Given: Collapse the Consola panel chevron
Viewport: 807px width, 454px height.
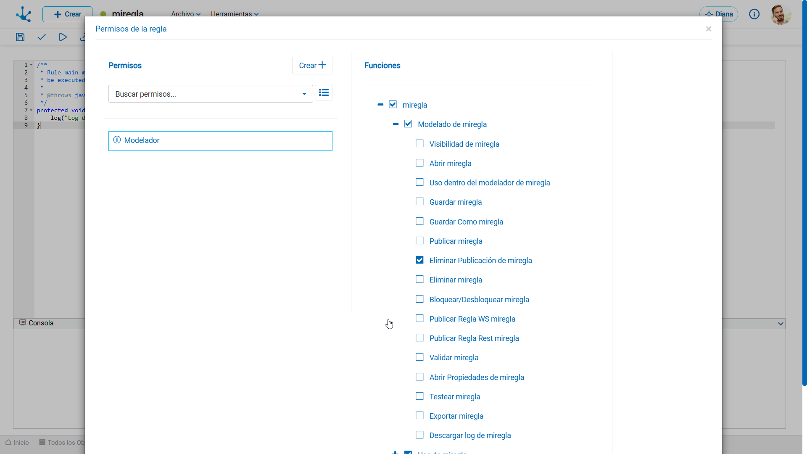Looking at the screenshot, I should 781,324.
